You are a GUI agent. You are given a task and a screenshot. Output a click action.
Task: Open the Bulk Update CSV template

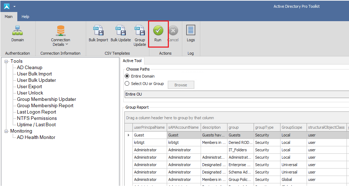[120, 30]
